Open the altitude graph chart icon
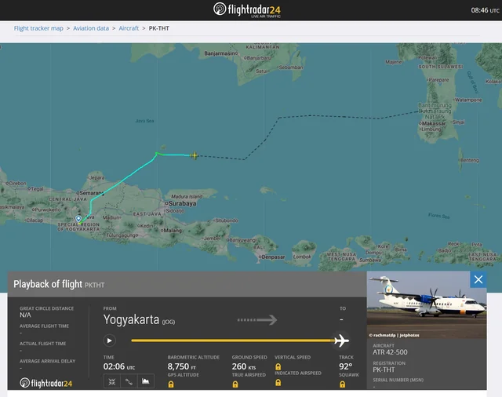The image size is (502, 397). click(146, 381)
